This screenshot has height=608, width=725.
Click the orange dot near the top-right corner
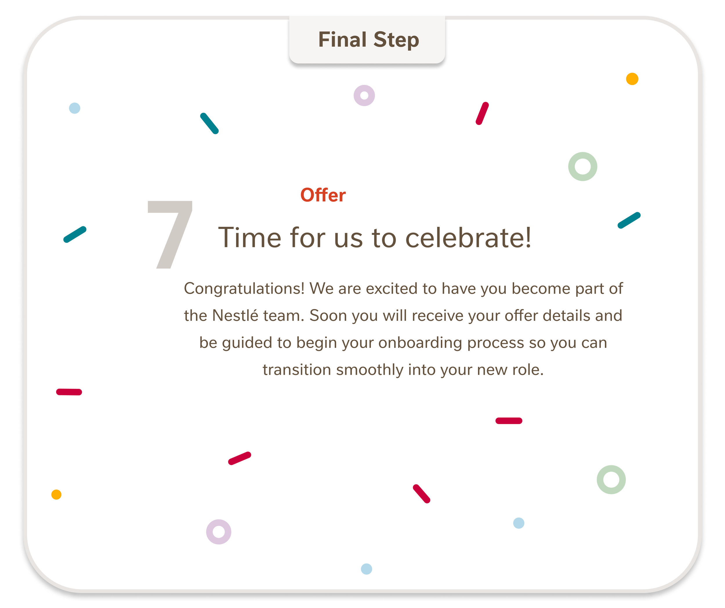pos(632,79)
